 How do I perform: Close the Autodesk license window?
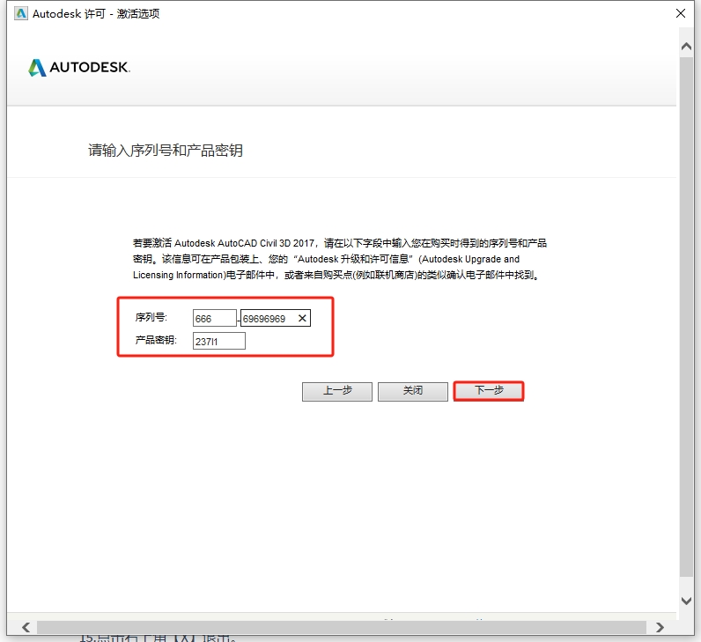pos(681,13)
